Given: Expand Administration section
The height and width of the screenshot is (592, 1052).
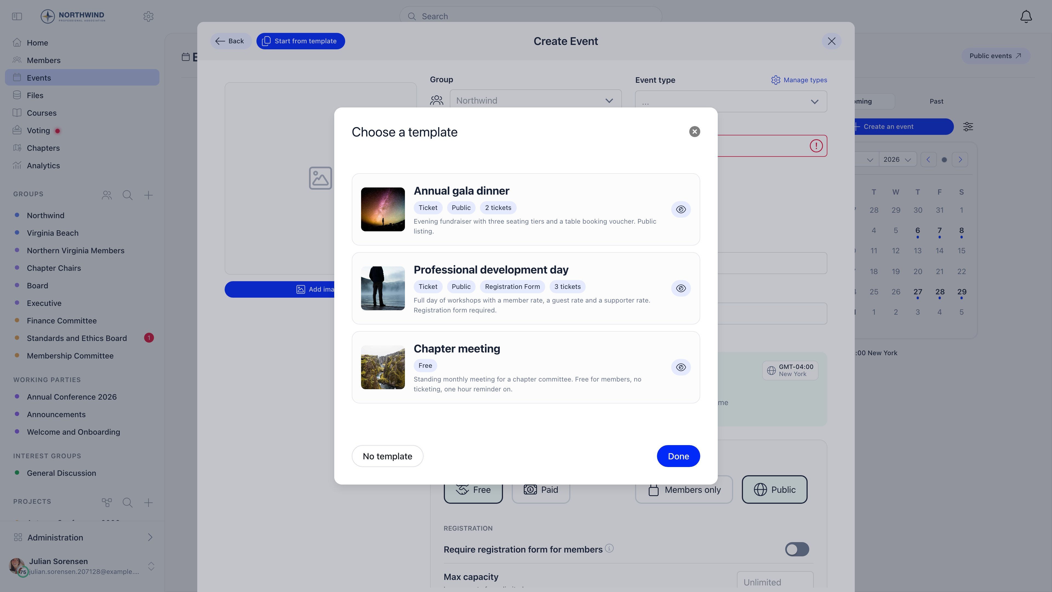Looking at the screenshot, I should click(82, 537).
